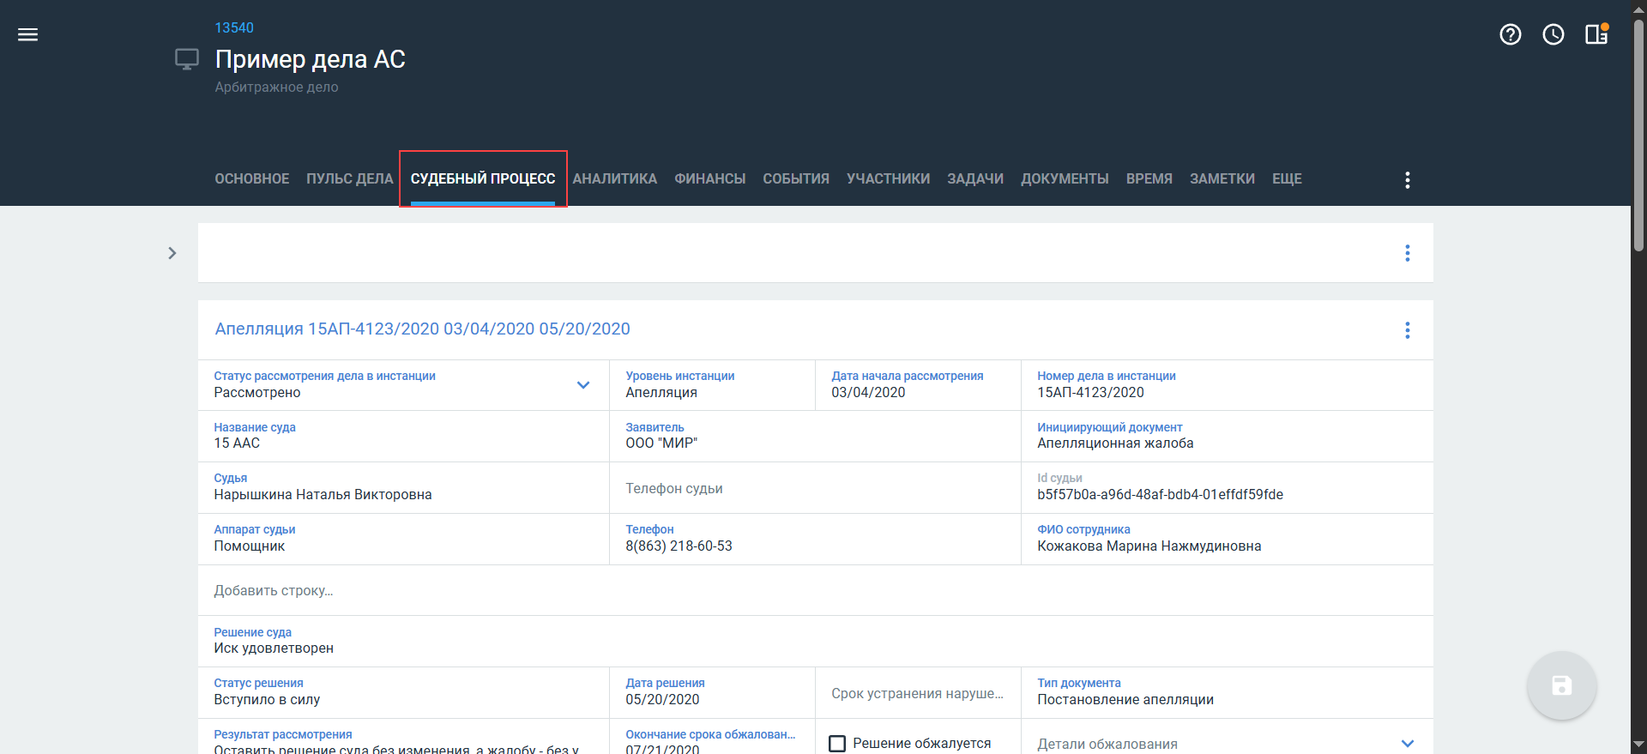Click the Апелляция 15АП-4123/2020 heading link

[422, 329]
